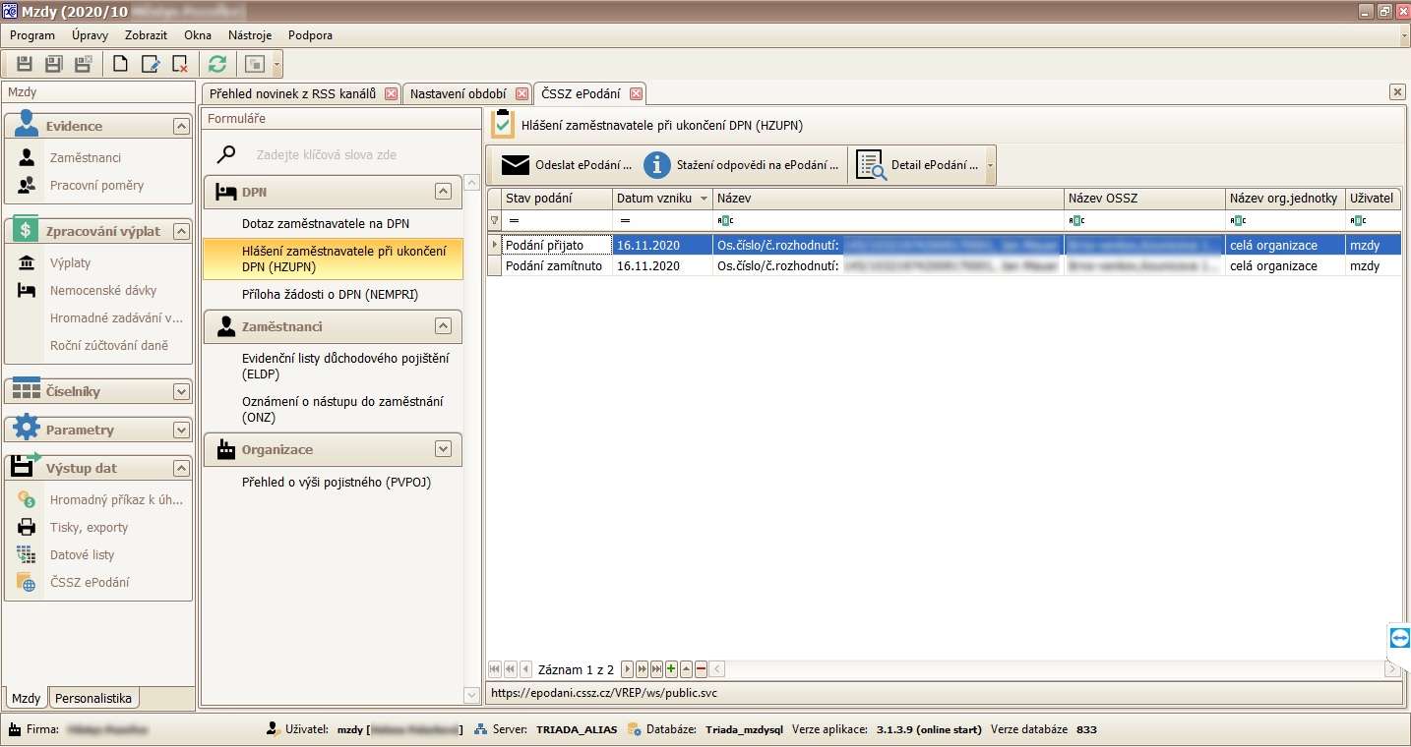Click the Tisky, exporty printer icon
Viewport: 1411px width, 747px height.
point(27,527)
